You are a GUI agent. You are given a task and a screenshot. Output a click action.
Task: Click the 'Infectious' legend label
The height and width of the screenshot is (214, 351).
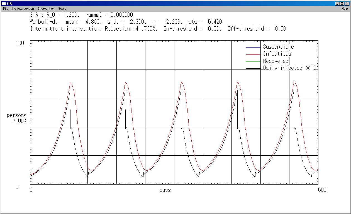pos(277,54)
